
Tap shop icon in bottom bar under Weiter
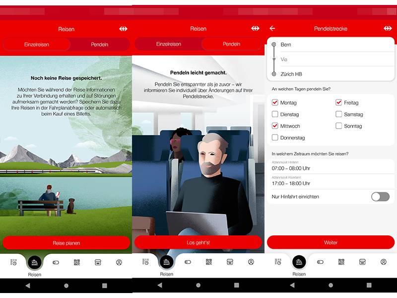pyautogui.click(x=362, y=262)
